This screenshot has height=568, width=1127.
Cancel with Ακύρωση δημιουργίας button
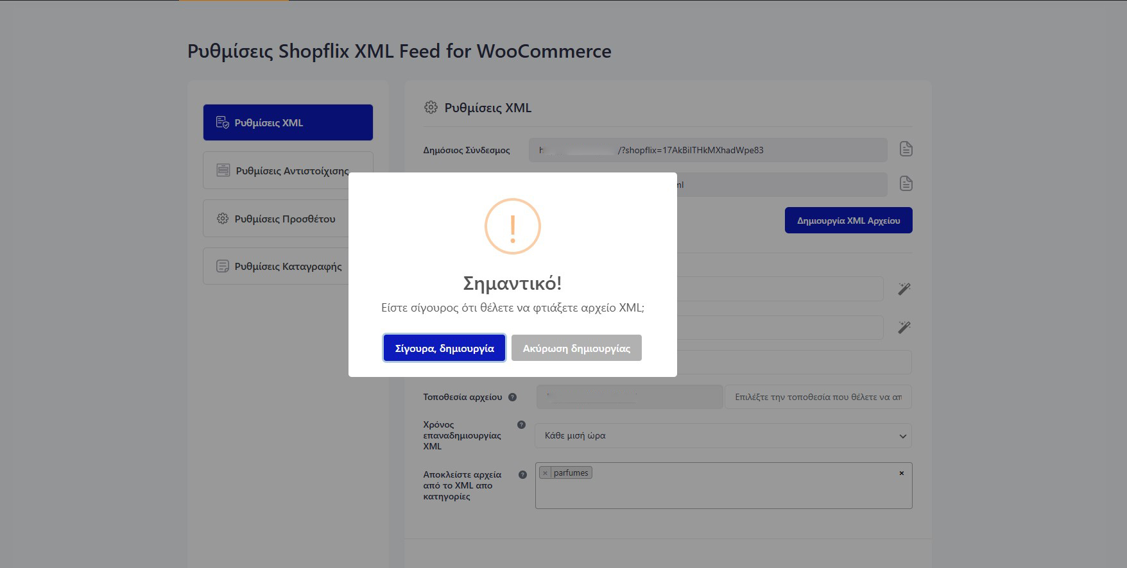tap(576, 348)
